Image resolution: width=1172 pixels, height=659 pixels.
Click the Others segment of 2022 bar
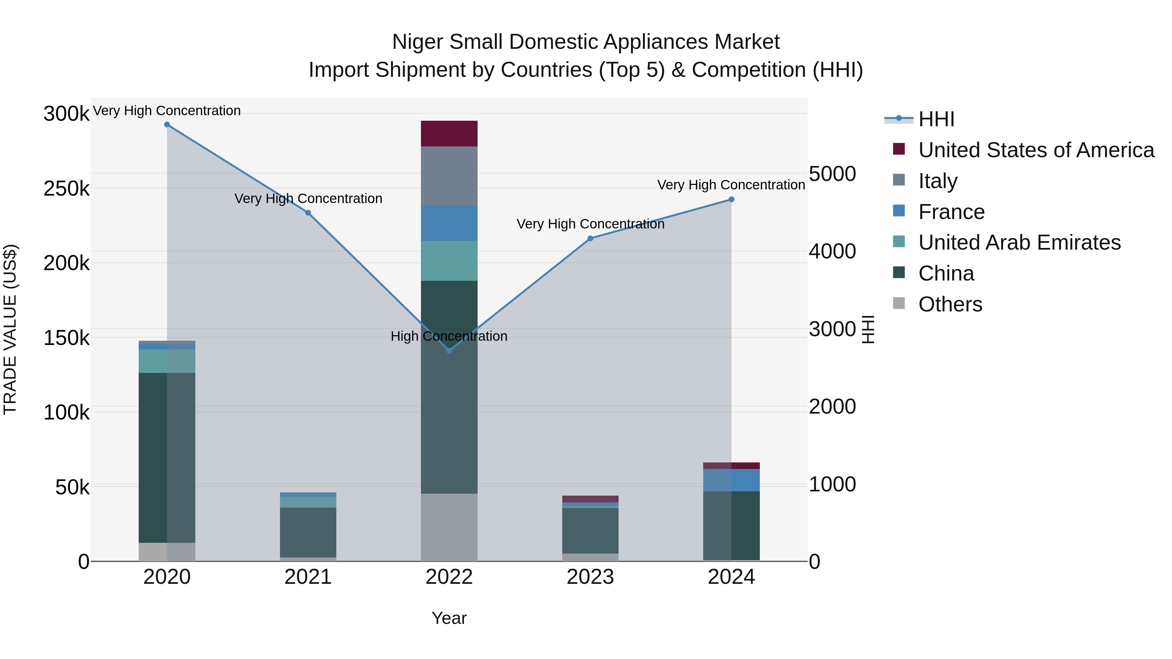449,528
